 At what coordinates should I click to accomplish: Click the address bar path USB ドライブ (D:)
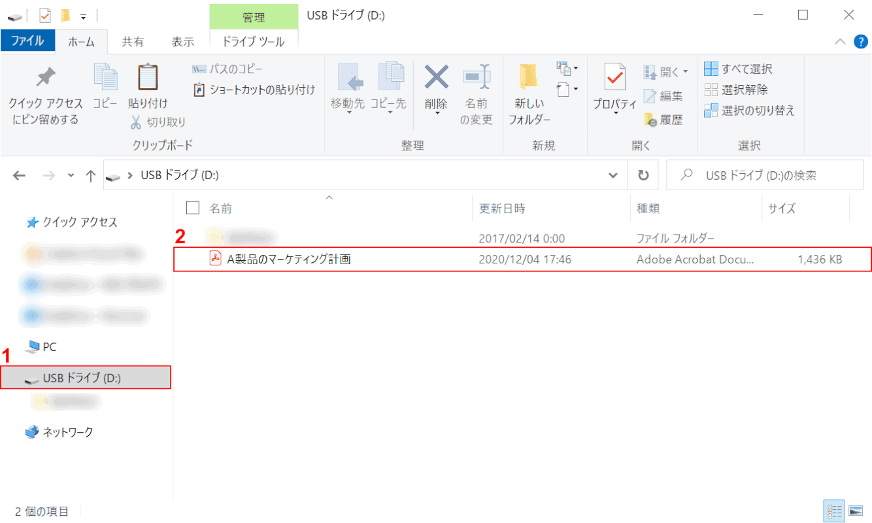pos(180,175)
